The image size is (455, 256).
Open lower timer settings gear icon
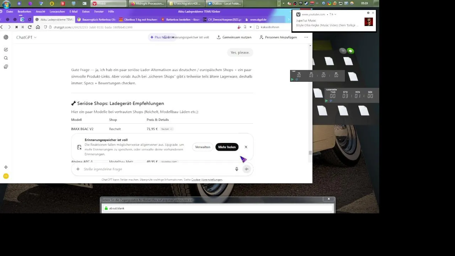coord(331,101)
